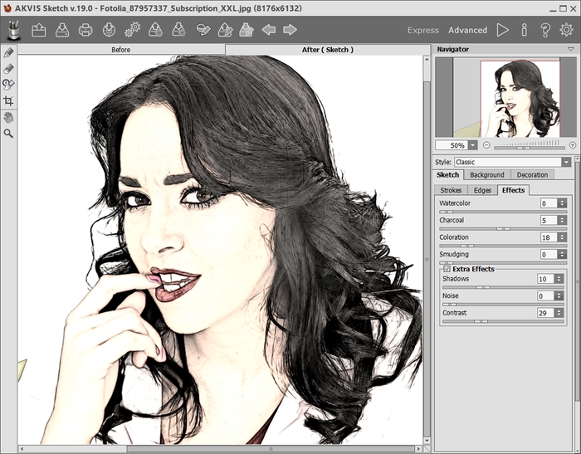The height and width of the screenshot is (454, 581).
Task: Open the zoom percentage dropdown
Action: coord(472,145)
